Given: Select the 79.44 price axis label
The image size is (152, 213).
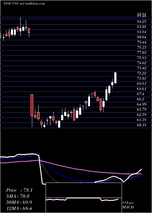Looking at the screenshot, I should point(142,42).
